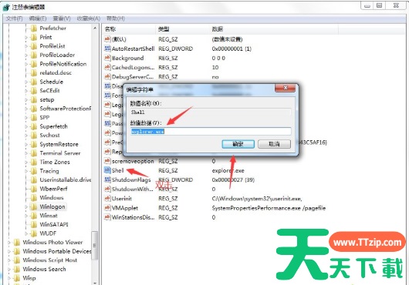Expand the WUDF tree node
Screen dimensions: 409x285
[x=26, y=233]
